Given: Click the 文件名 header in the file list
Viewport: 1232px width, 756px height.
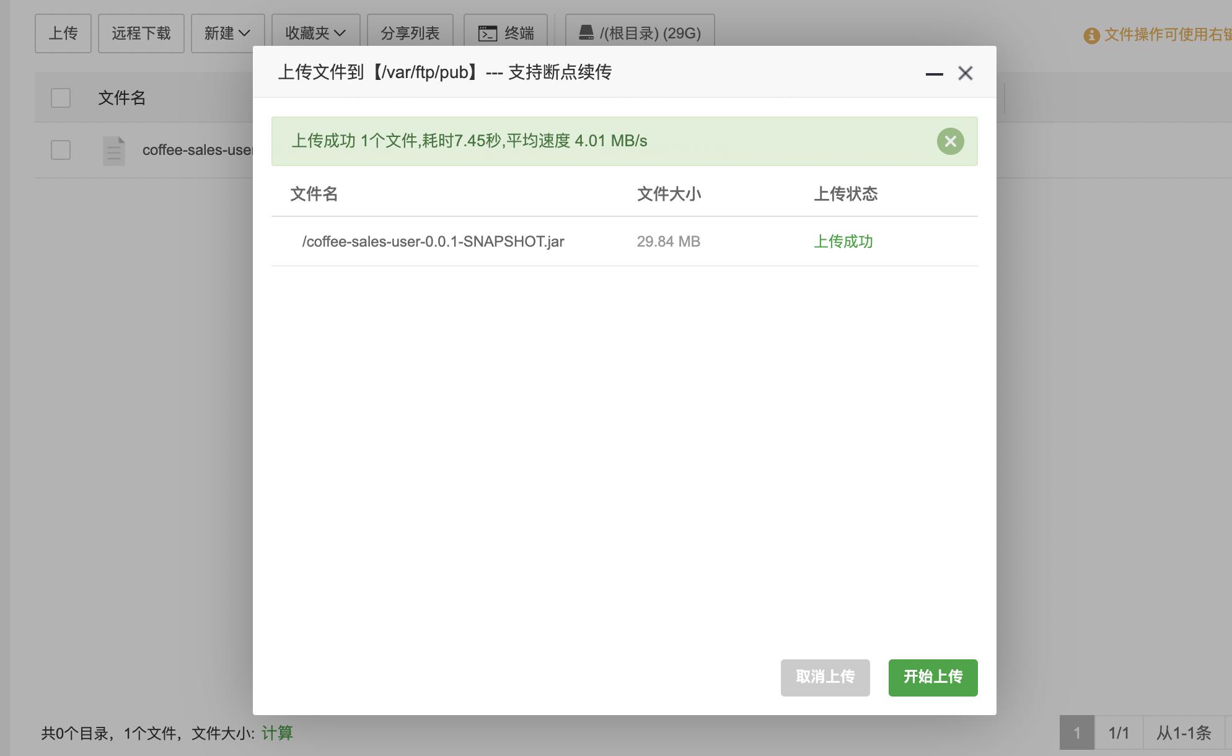Looking at the screenshot, I should (x=122, y=98).
